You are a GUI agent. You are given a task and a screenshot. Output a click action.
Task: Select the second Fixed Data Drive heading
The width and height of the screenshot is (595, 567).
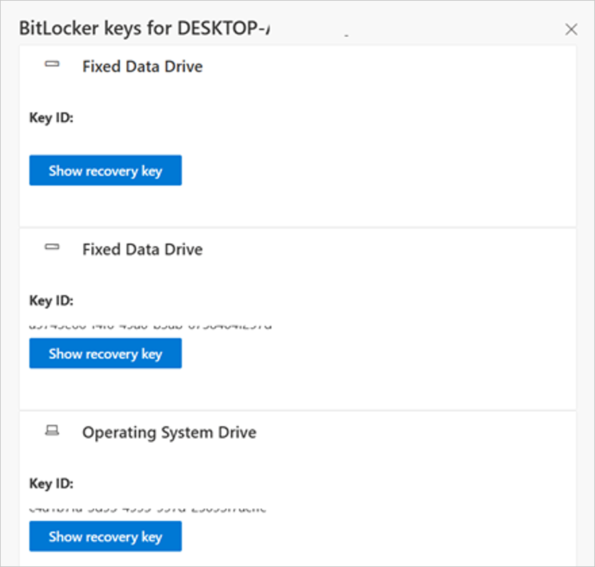coord(143,250)
